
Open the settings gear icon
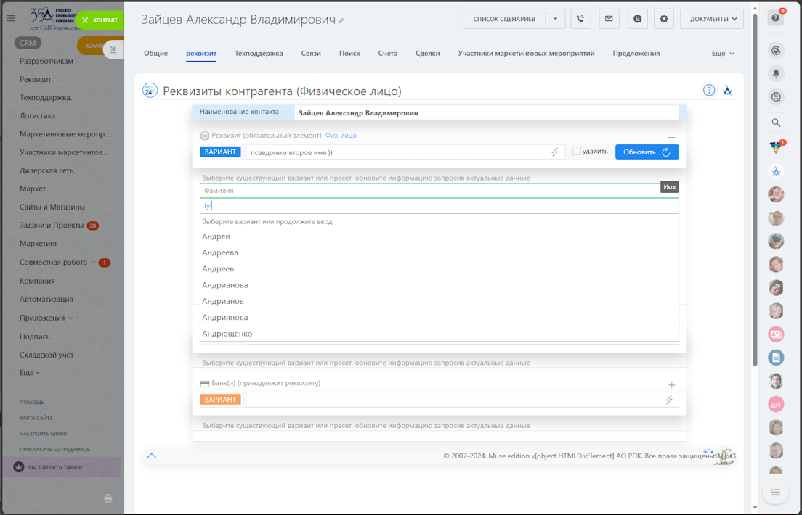(x=664, y=19)
